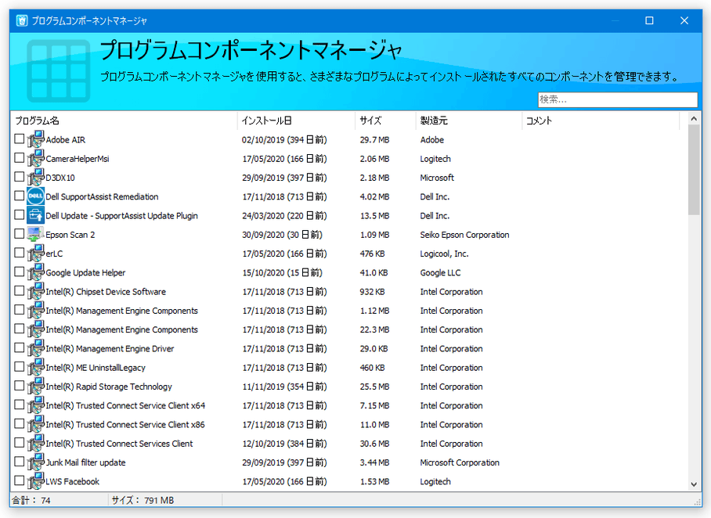Viewport: 711px width, 518px height.
Task: Click Trusted Connect Service Client x64 icon
Action: click(x=35, y=405)
